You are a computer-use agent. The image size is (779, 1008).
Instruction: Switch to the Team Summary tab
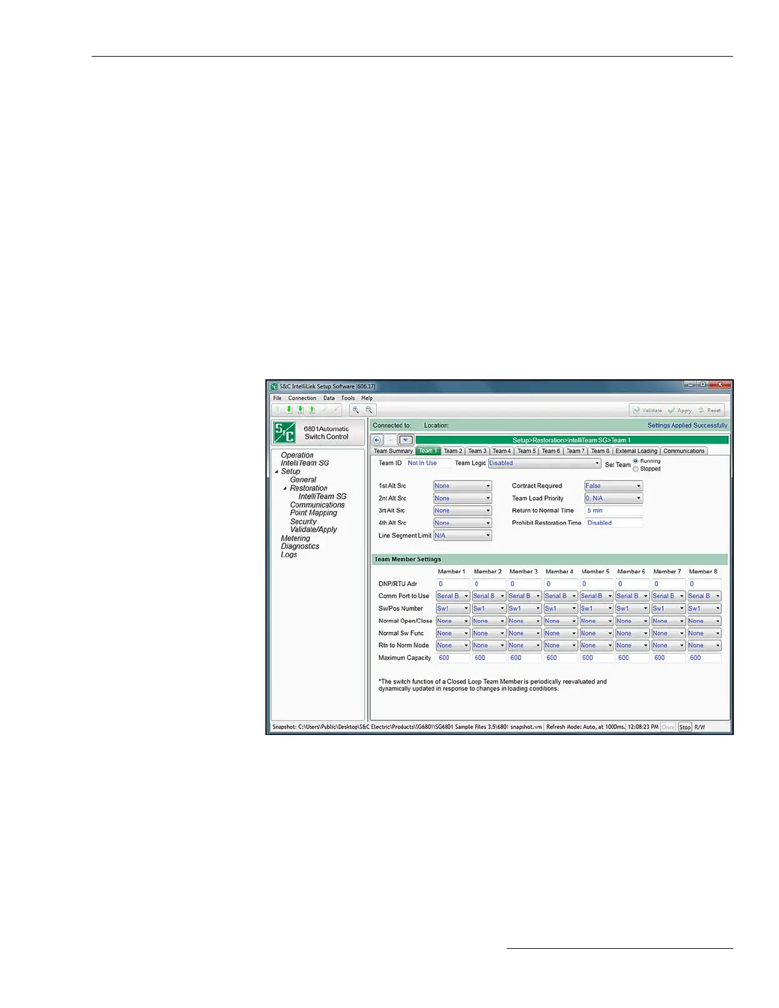pyautogui.click(x=393, y=451)
